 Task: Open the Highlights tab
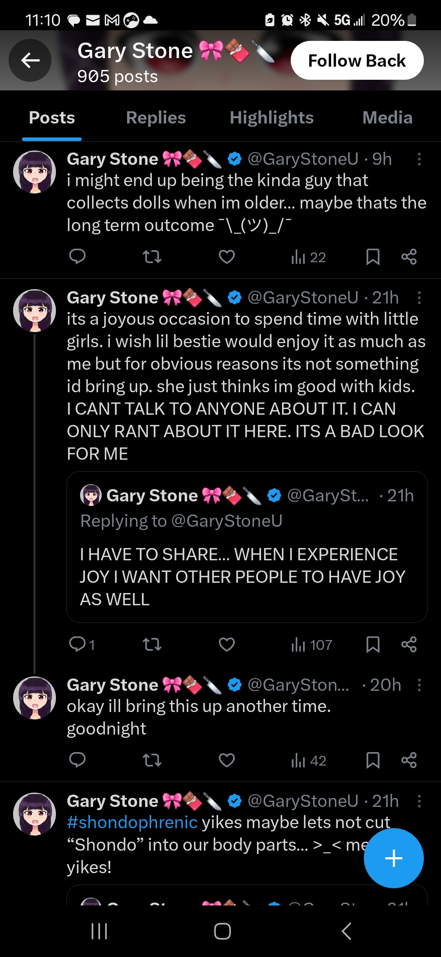[272, 118]
